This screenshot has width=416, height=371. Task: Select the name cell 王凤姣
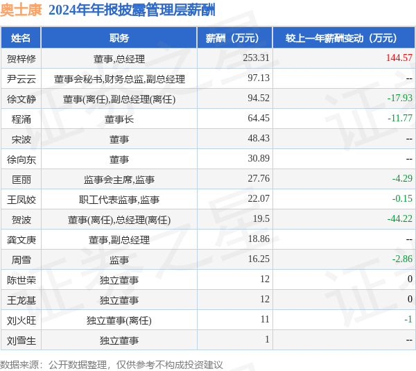(21, 200)
